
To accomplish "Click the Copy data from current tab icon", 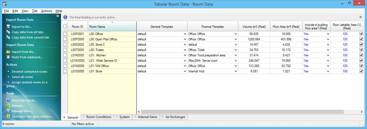I will tap(8, 37).
